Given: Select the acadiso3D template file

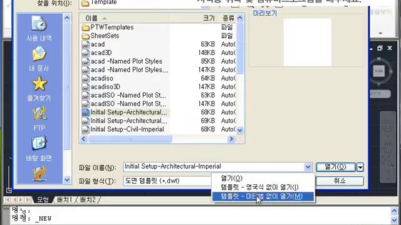Looking at the screenshot, I should [101, 87].
